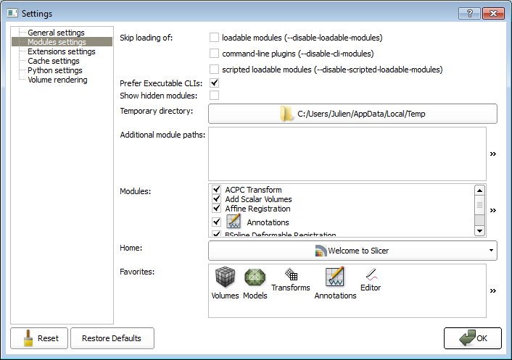Toggle Show hidden modules checkbox
The height and width of the screenshot is (360, 512).
pos(214,96)
